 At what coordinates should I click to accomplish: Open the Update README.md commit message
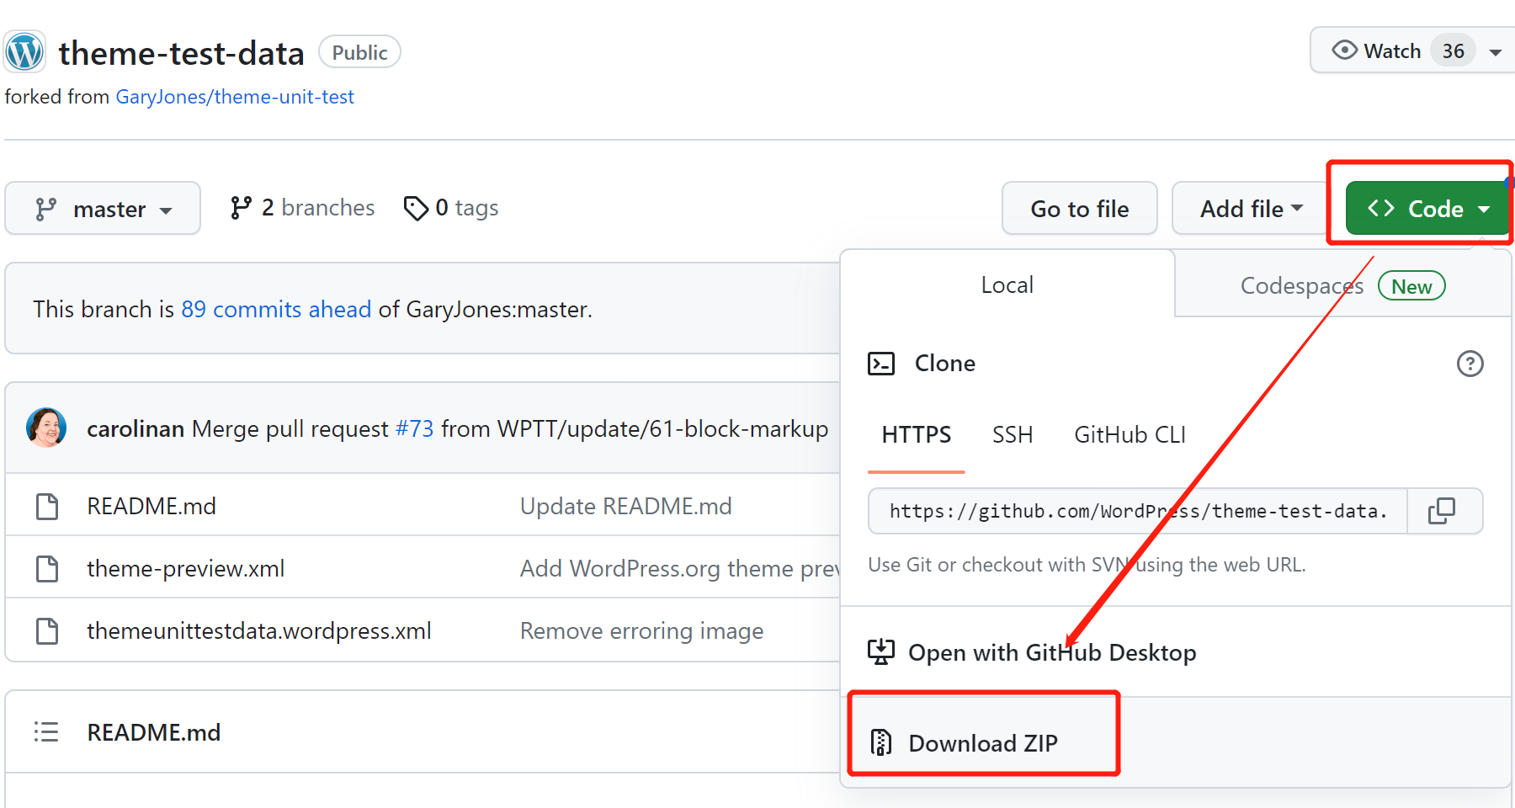tap(626, 506)
